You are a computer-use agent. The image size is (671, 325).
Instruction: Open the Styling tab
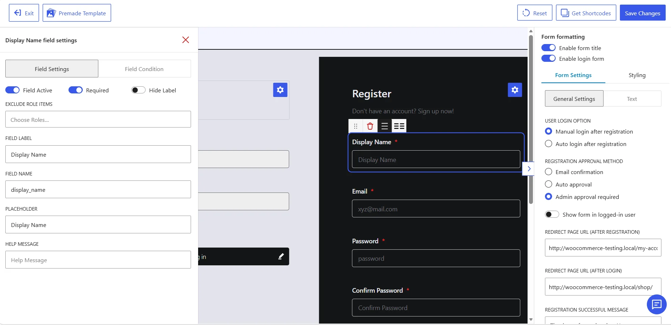point(637,75)
